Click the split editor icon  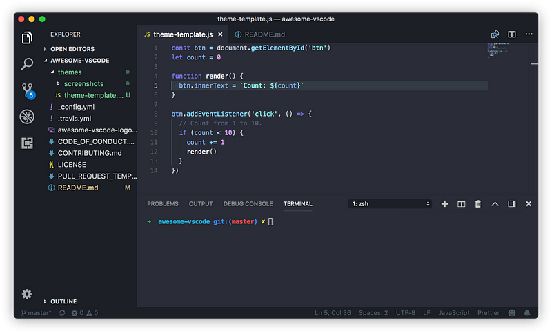click(x=511, y=34)
